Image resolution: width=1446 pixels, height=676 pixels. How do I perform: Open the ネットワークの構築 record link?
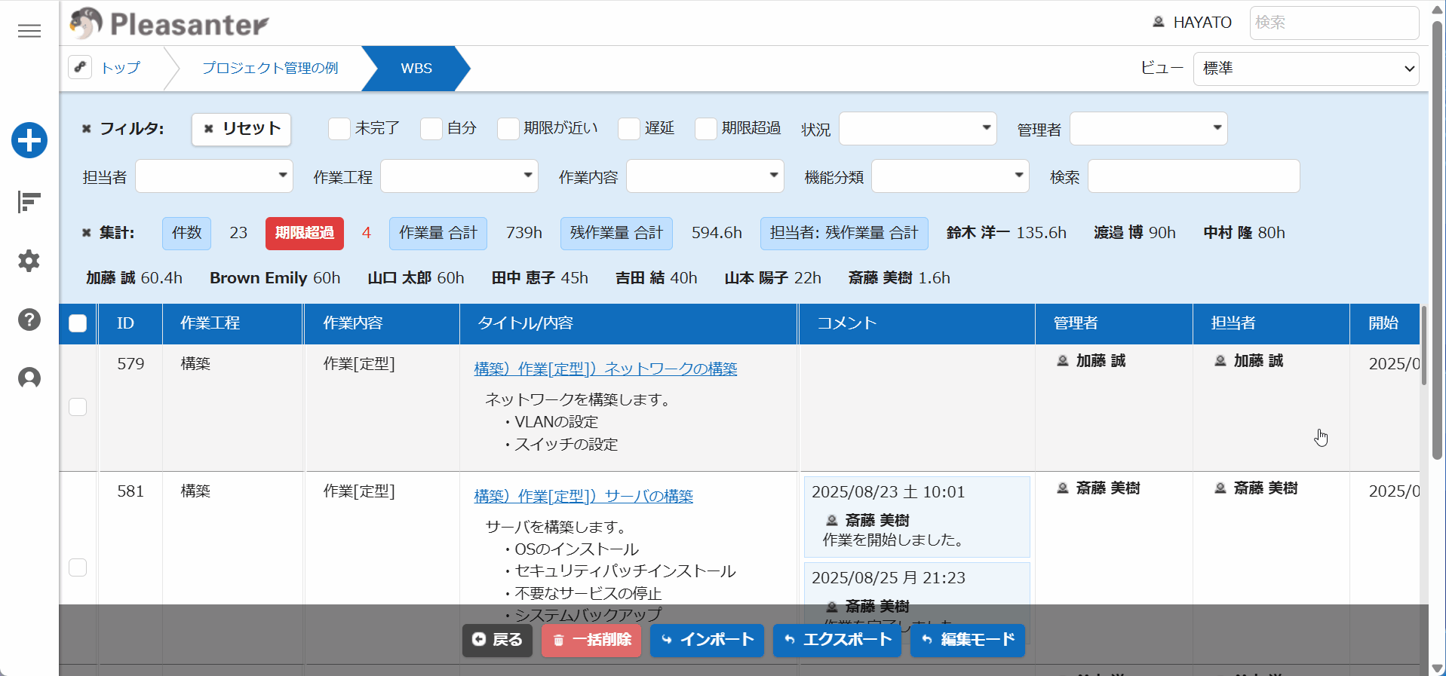(606, 369)
